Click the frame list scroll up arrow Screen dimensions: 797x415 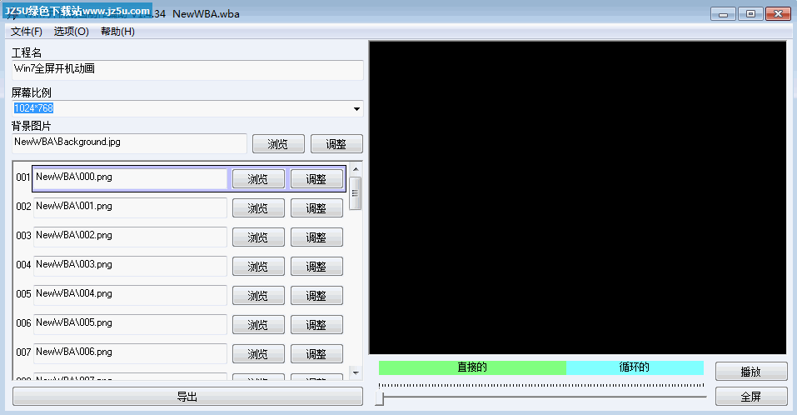tap(356, 169)
